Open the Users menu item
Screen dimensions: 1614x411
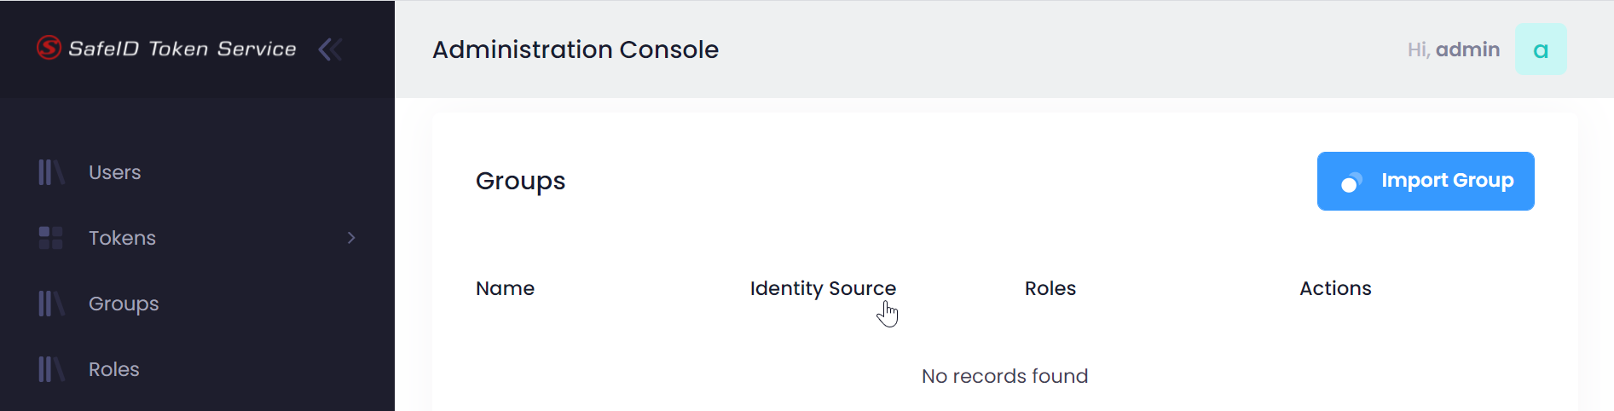click(x=115, y=172)
